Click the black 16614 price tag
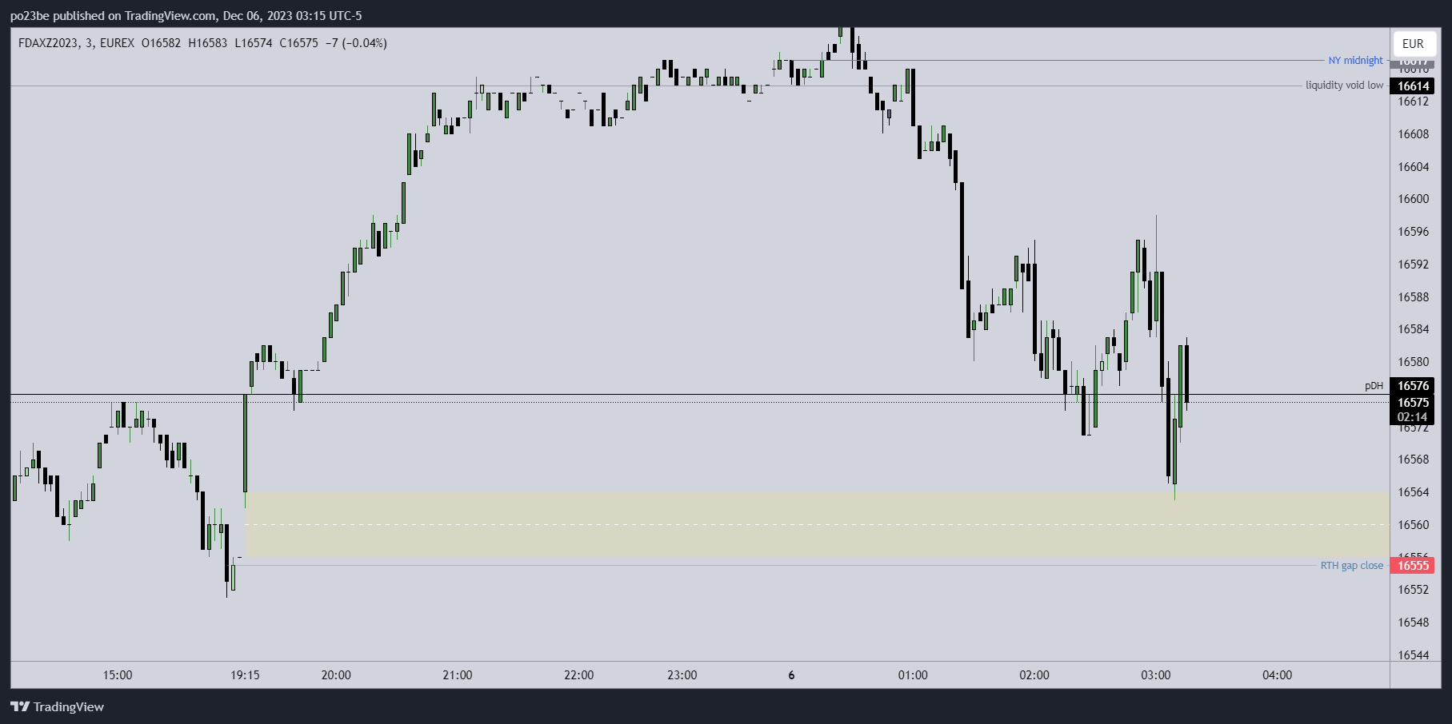 pyautogui.click(x=1413, y=86)
